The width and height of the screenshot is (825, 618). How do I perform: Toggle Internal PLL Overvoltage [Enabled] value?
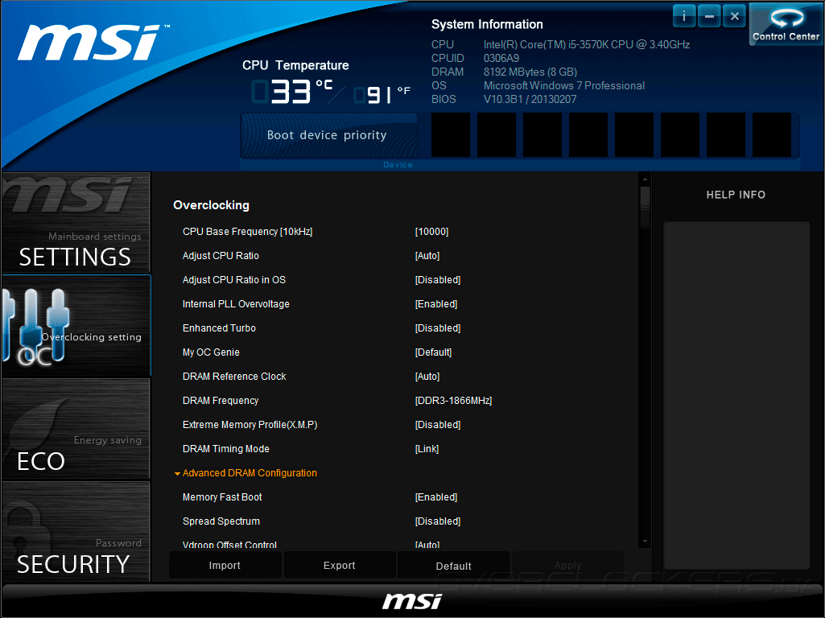click(436, 304)
